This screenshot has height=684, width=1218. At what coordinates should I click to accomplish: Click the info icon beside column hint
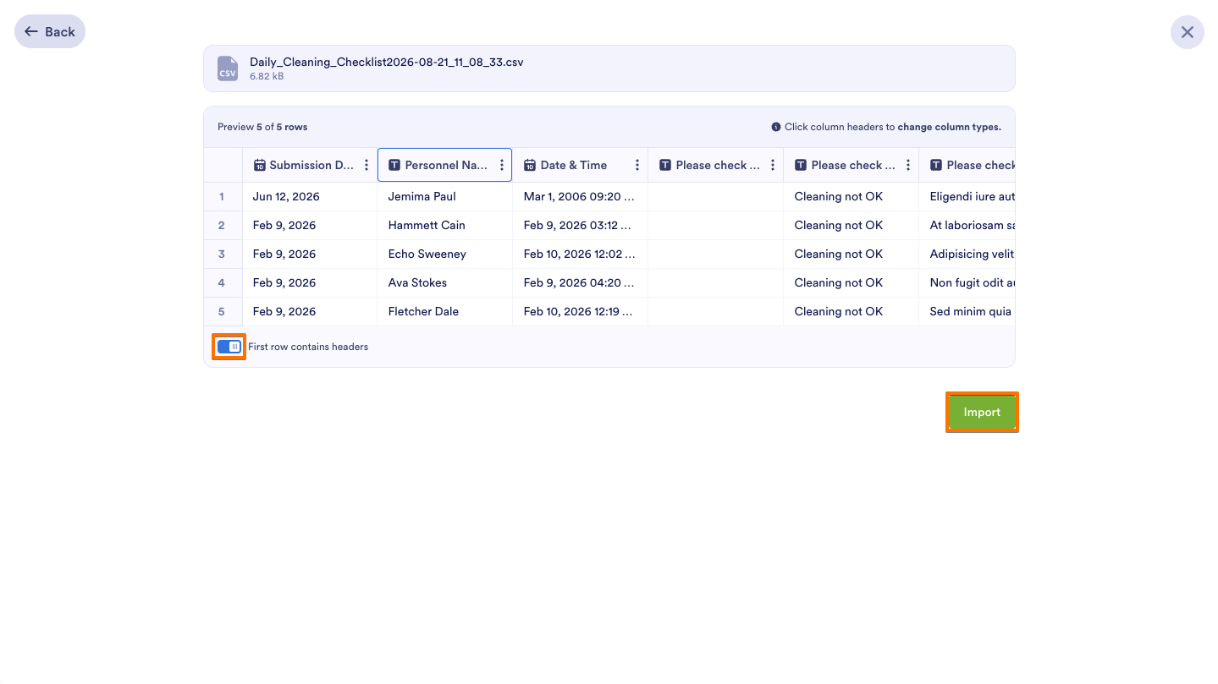point(775,127)
